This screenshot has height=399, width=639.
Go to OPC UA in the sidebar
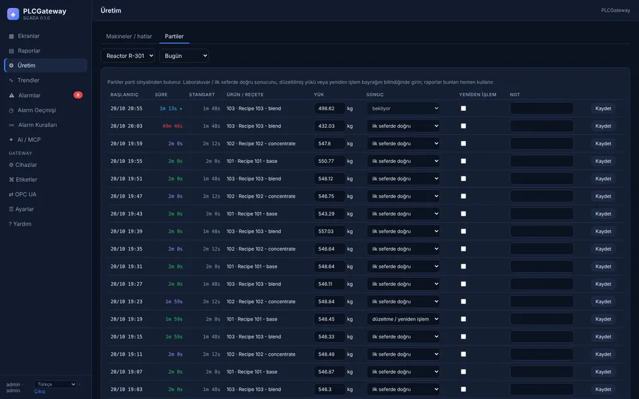tap(23, 195)
